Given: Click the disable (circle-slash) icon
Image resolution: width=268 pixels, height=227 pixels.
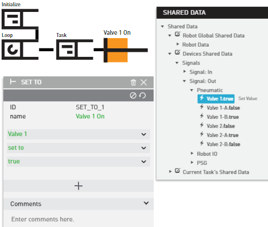Looking at the screenshot, I should (x=133, y=96).
